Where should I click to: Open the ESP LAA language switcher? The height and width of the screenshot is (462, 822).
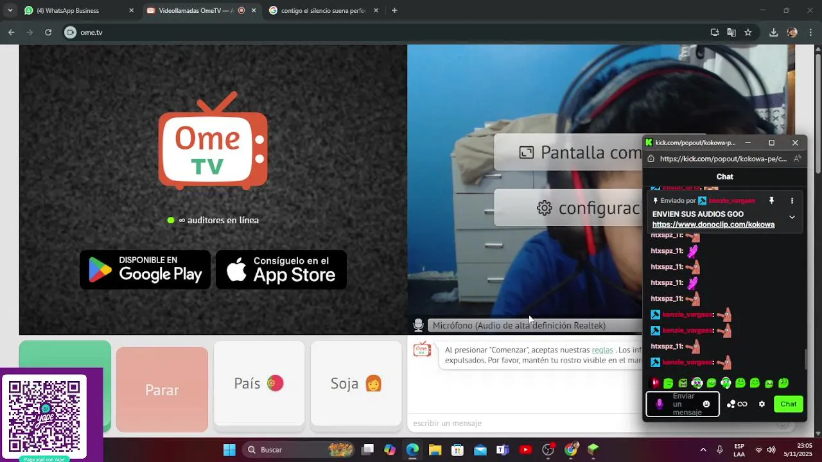click(x=739, y=450)
